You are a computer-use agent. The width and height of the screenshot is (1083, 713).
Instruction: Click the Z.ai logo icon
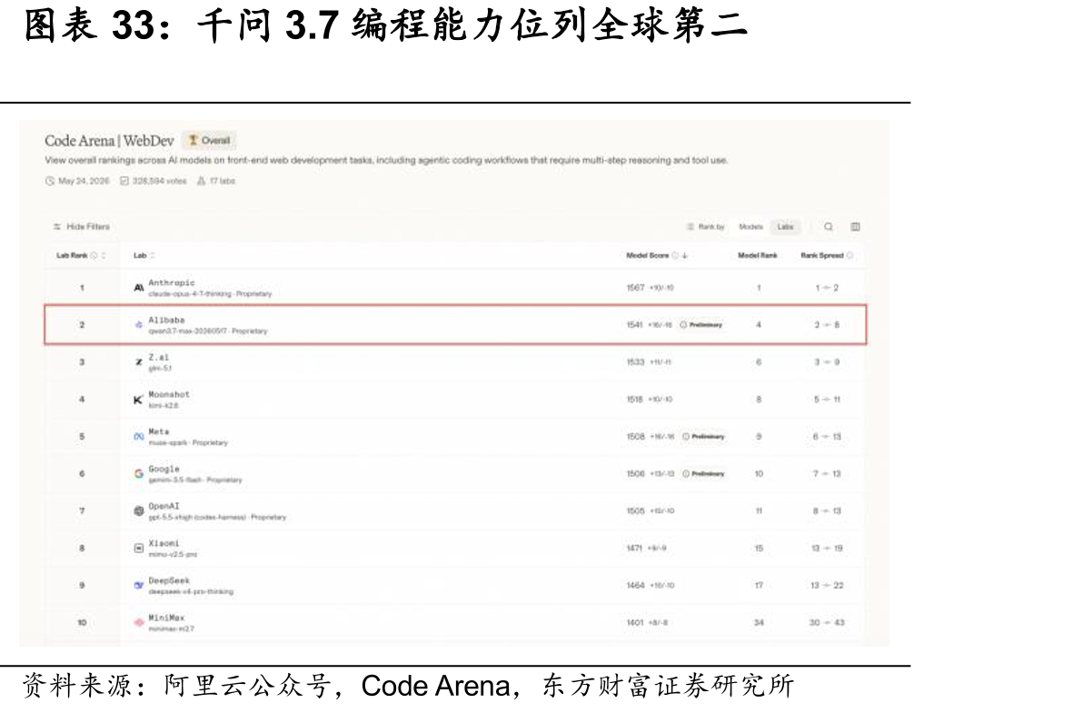pos(139,361)
